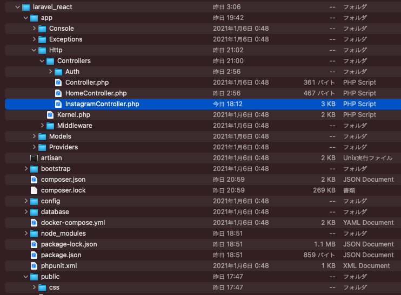Screen dimensions: 401x295
Task: Collapse the Http folder chevron
Action: (x=34, y=50)
